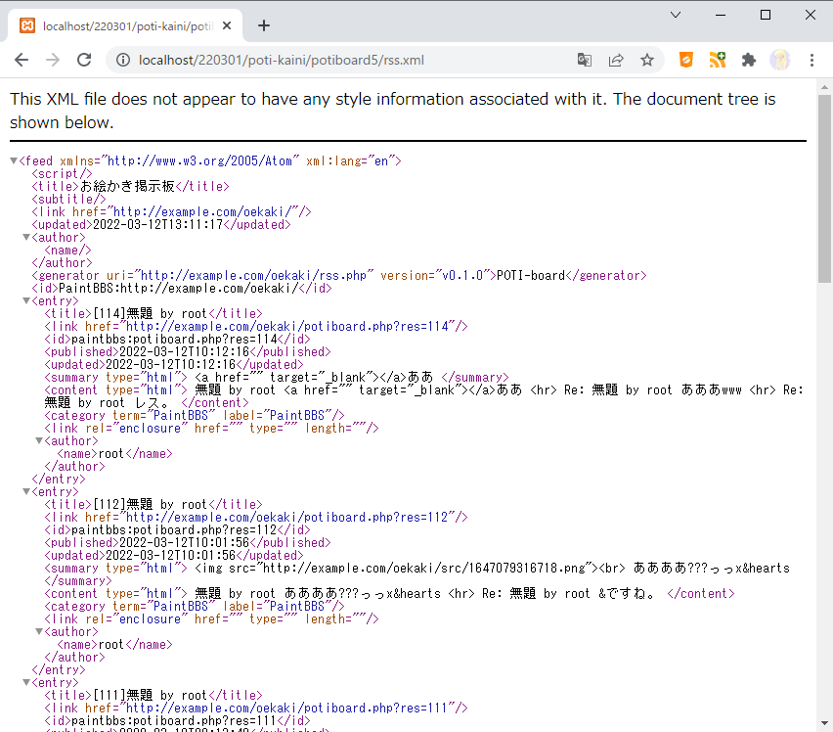The height and width of the screenshot is (732, 833).
Task: Minimize the browser window
Action: click(721, 15)
